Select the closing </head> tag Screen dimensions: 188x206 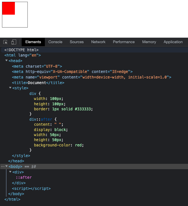[x=16, y=161]
